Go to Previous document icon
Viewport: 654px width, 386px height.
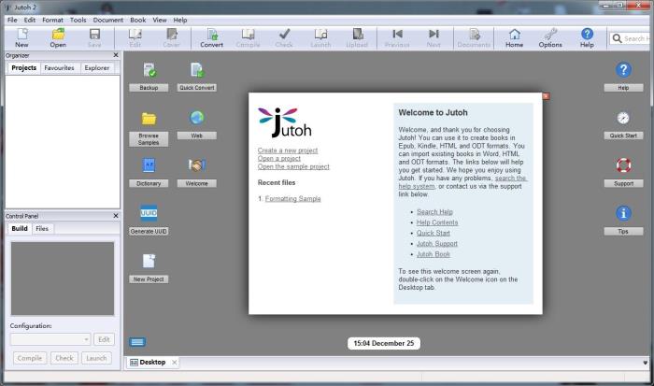click(x=397, y=38)
